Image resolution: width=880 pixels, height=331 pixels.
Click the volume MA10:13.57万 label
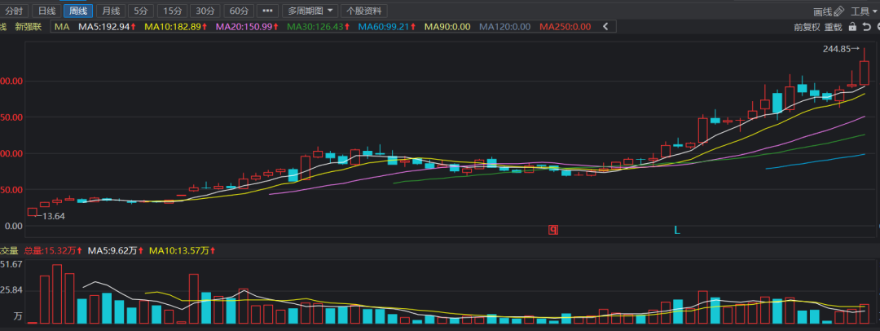[183, 250]
